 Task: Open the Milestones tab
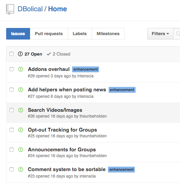(x=108, y=34)
